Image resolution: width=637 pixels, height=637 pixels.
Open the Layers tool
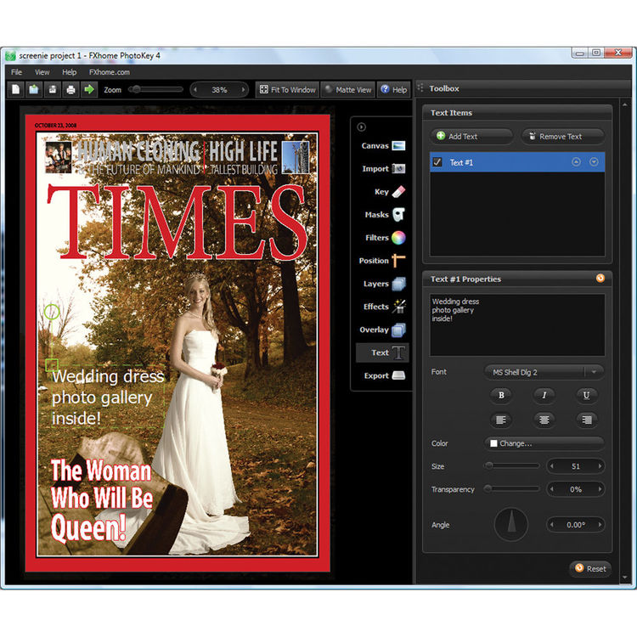pyautogui.click(x=384, y=284)
